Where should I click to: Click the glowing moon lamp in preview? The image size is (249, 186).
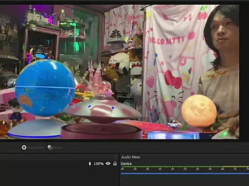click(199, 111)
